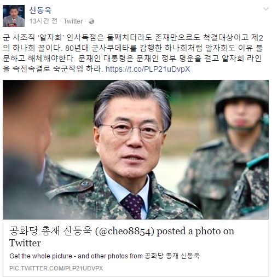The image size is (272, 277).
Task: Open the poster's profile picture thumbnail
Action: click(x=14, y=16)
